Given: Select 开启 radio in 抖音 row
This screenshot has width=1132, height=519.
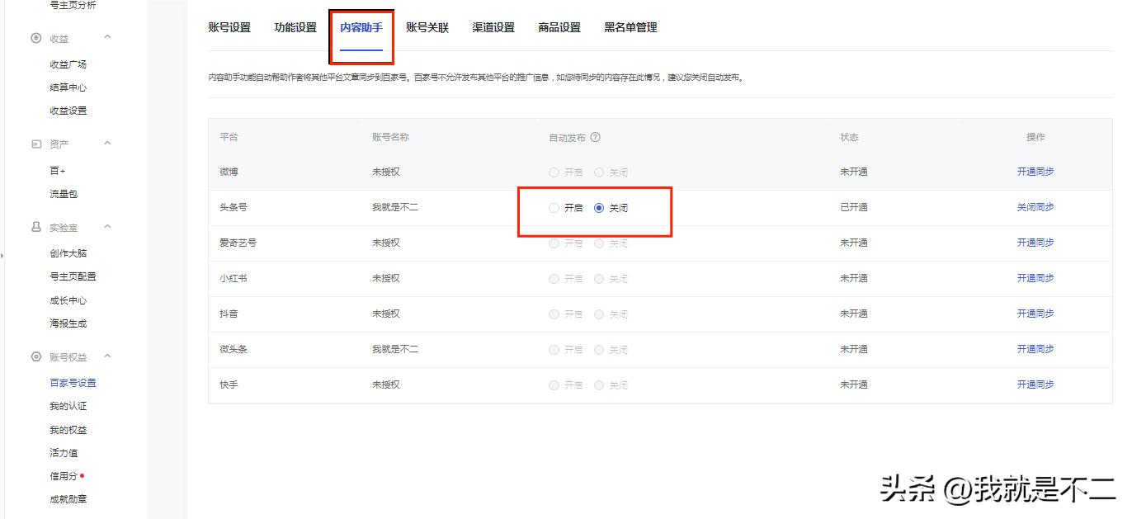Looking at the screenshot, I should tap(554, 314).
